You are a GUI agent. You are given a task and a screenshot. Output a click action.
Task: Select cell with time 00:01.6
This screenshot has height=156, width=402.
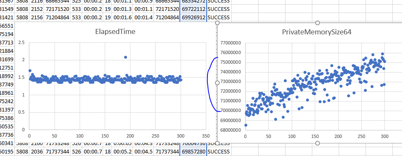(122, 18)
